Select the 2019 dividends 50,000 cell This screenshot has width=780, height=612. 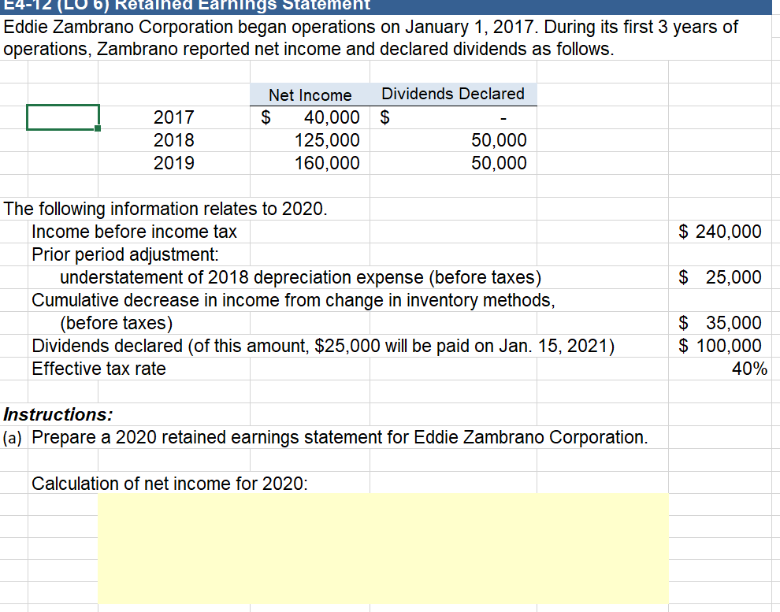(x=453, y=163)
